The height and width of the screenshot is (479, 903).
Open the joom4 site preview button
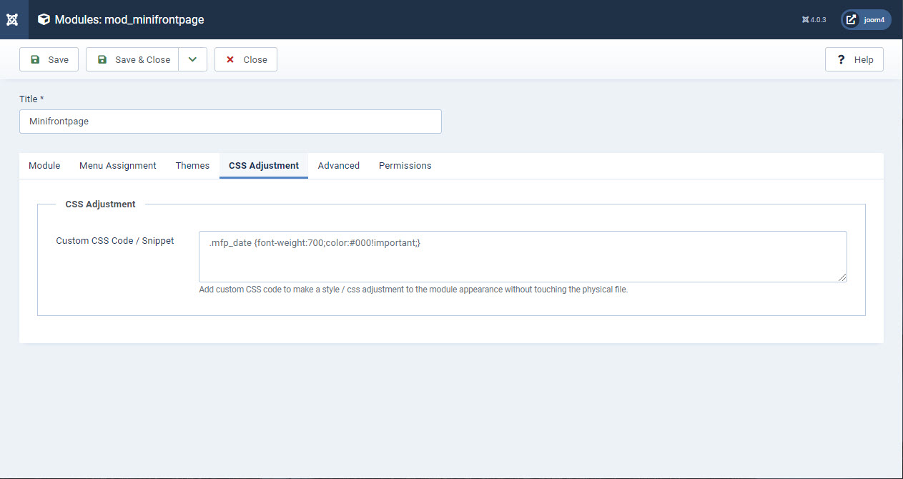tap(866, 20)
